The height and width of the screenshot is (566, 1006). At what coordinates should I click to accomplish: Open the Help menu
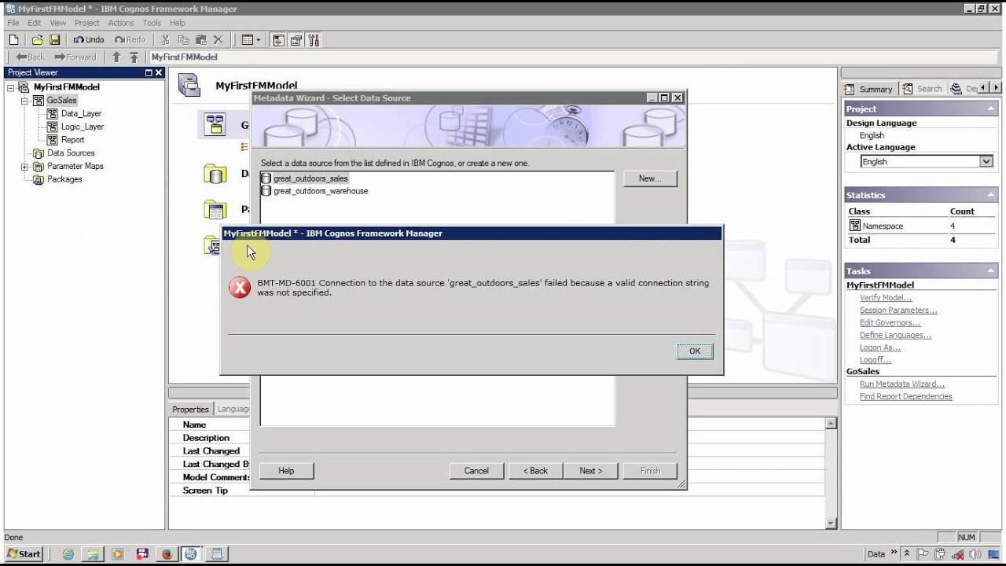click(178, 23)
